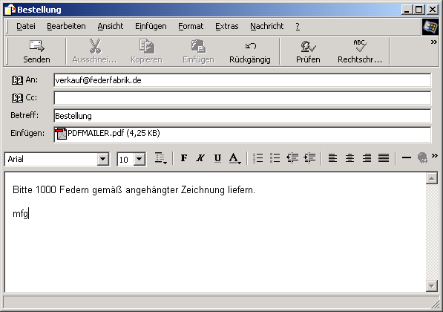Expand the Arial font dropdown
The height and width of the screenshot is (312, 443).
click(x=103, y=159)
